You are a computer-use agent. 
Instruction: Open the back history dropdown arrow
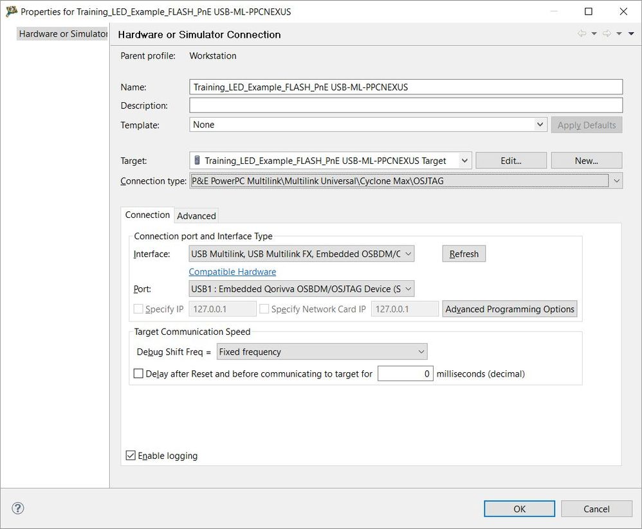click(594, 34)
